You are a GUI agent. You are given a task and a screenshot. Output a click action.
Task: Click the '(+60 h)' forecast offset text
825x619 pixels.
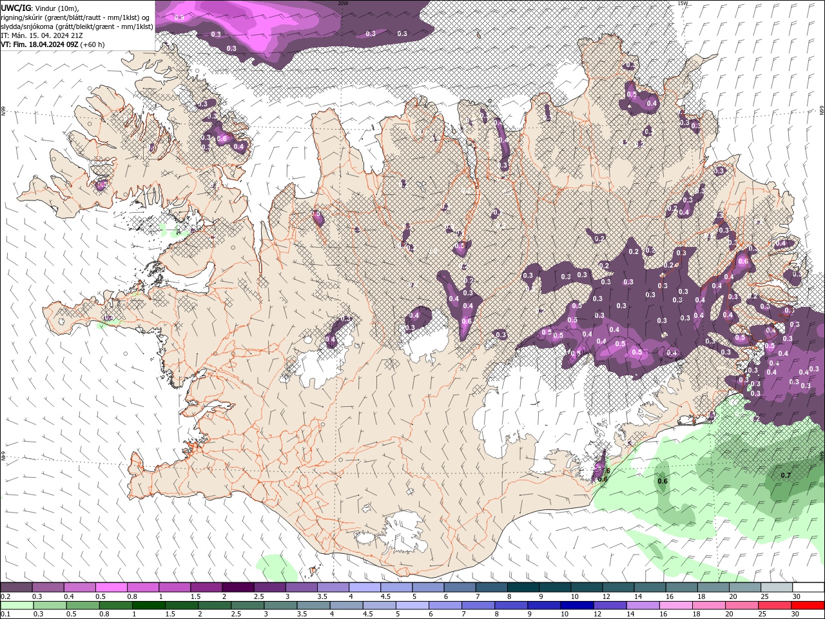[93, 44]
